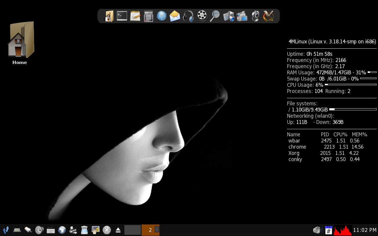This screenshot has width=378, height=236.
Task: Open the notepad text editor icon
Action: point(135,16)
